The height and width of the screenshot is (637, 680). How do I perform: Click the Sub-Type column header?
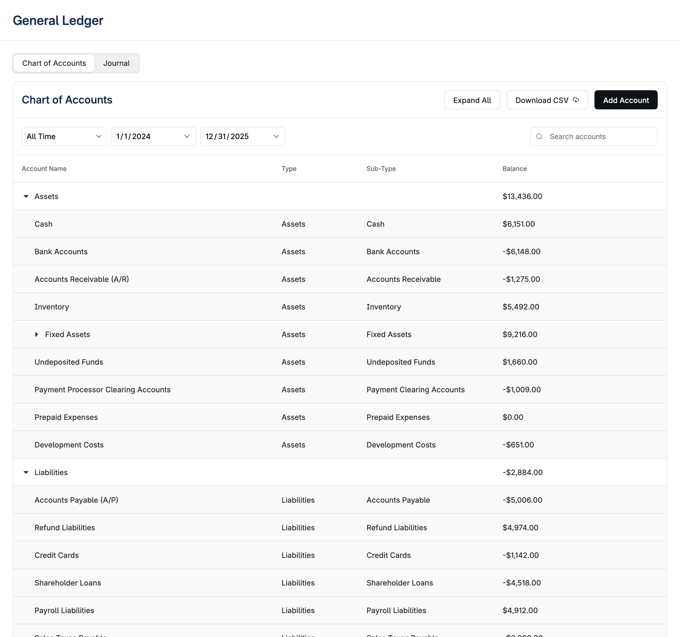tap(381, 169)
